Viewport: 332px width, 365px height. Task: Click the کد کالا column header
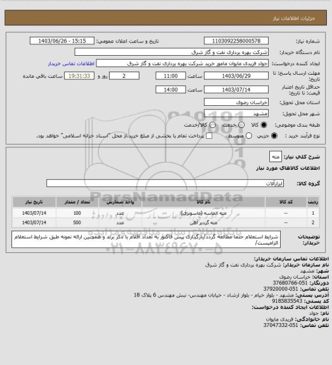(286, 202)
